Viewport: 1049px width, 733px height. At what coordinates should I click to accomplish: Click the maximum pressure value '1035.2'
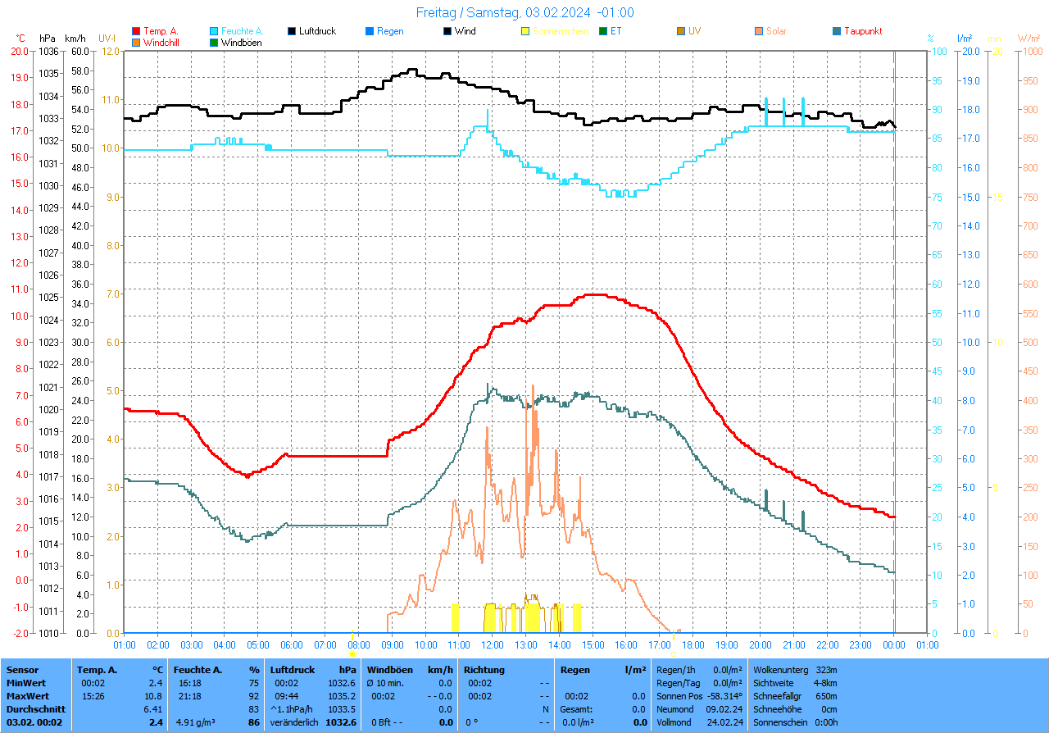coord(341,696)
